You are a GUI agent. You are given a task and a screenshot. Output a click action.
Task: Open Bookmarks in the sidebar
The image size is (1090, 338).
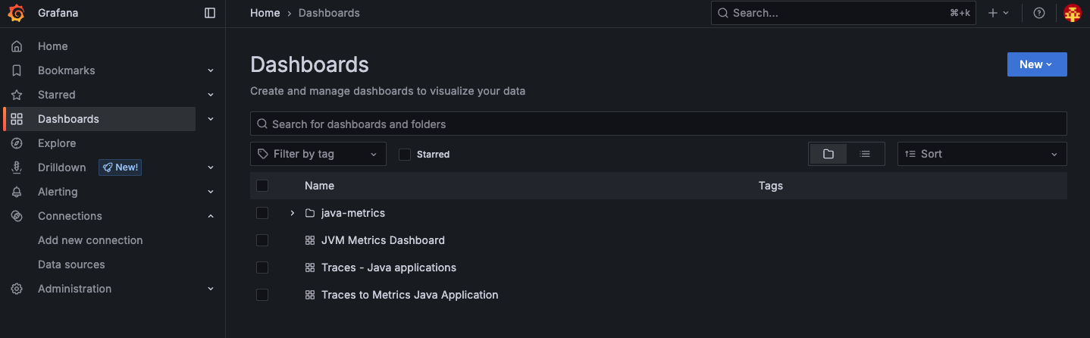[67, 70]
